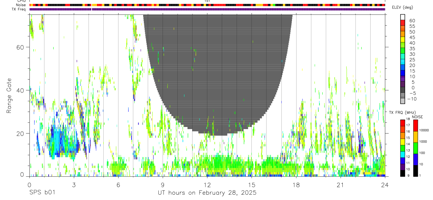Click the UT hour tick label 9

point(163,184)
